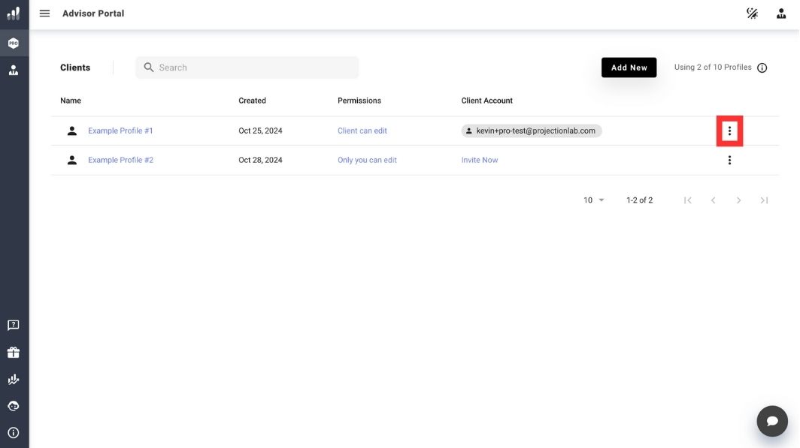Expand the rows-per-page dropdown
The width and height of the screenshot is (800, 448).
tap(594, 200)
